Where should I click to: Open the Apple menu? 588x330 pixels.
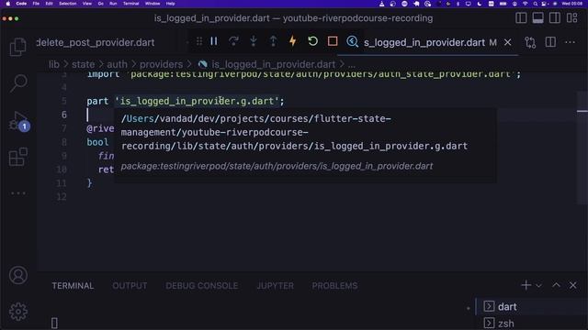pyautogui.click(x=8, y=4)
